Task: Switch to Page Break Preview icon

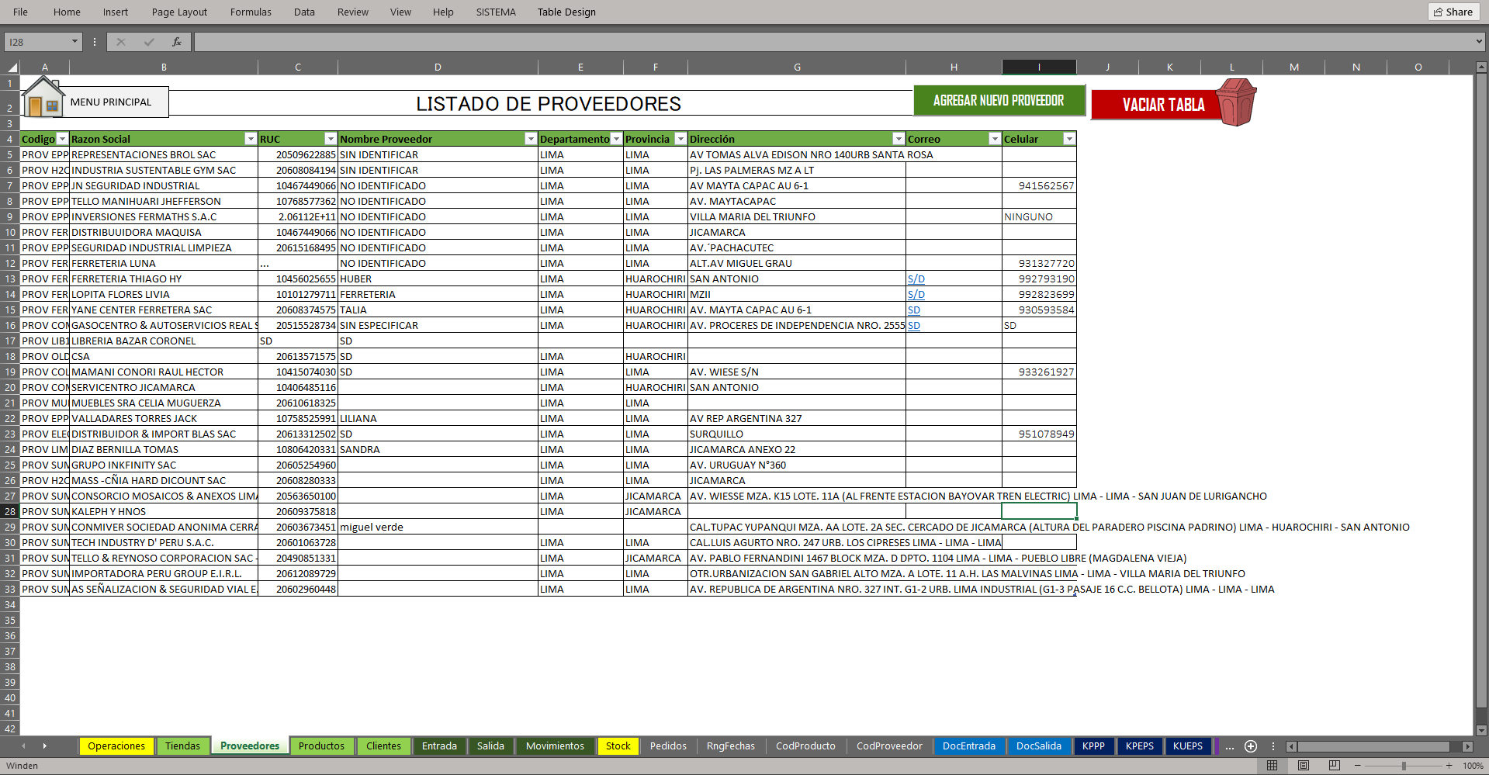Action: click(x=1335, y=766)
